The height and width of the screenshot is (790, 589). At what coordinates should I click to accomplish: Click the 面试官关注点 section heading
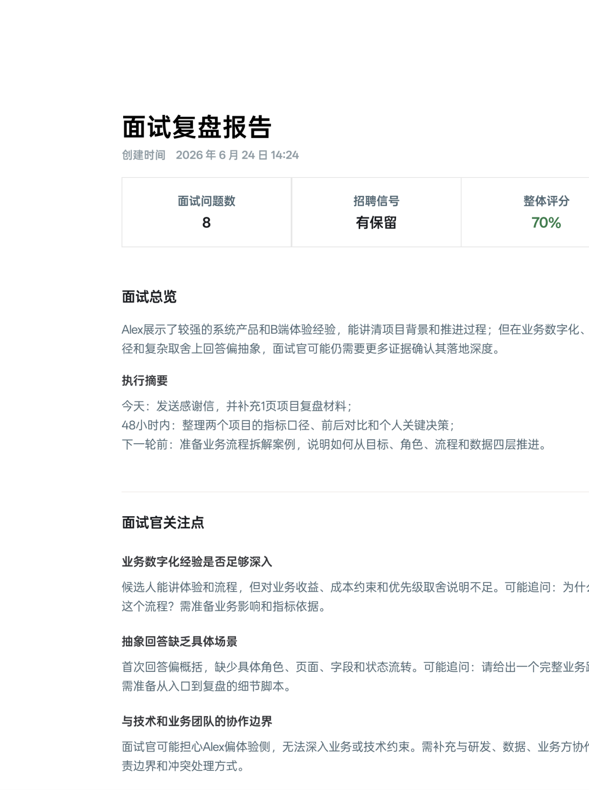[163, 523]
